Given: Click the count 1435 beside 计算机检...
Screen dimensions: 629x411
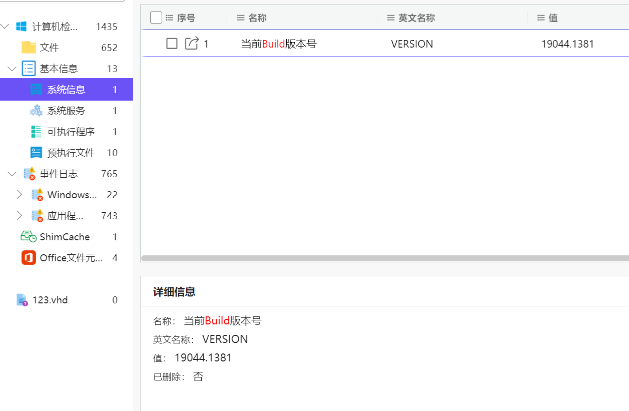Looking at the screenshot, I should click(107, 27).
